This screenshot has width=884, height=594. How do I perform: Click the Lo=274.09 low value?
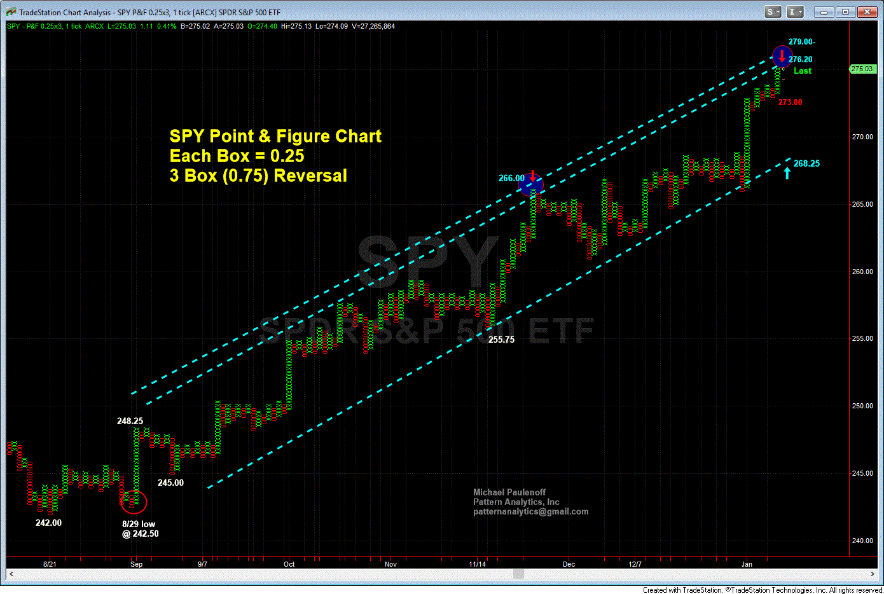click(331, 26)
